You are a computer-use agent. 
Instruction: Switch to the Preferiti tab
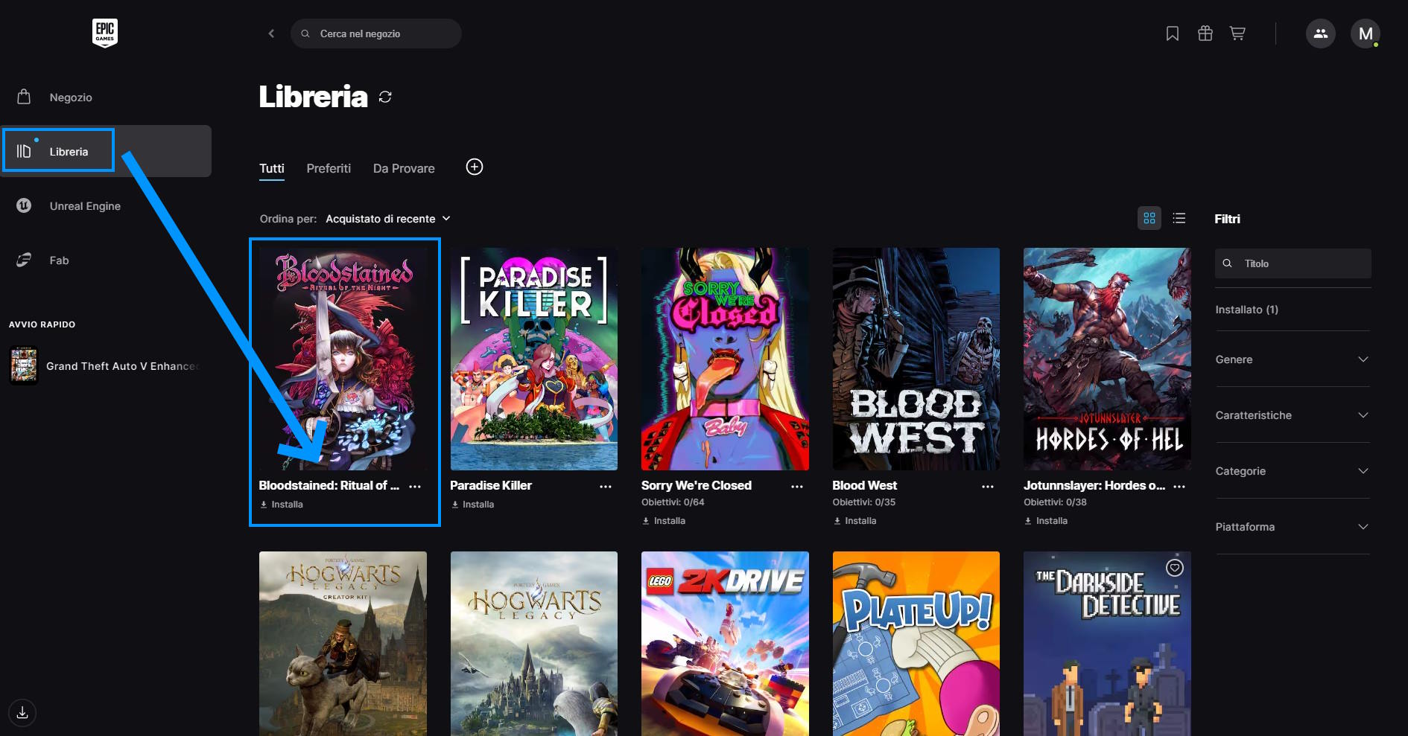[x=329, y=168]
